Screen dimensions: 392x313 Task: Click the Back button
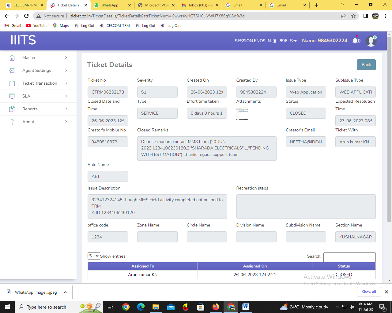tap(366, 64)
